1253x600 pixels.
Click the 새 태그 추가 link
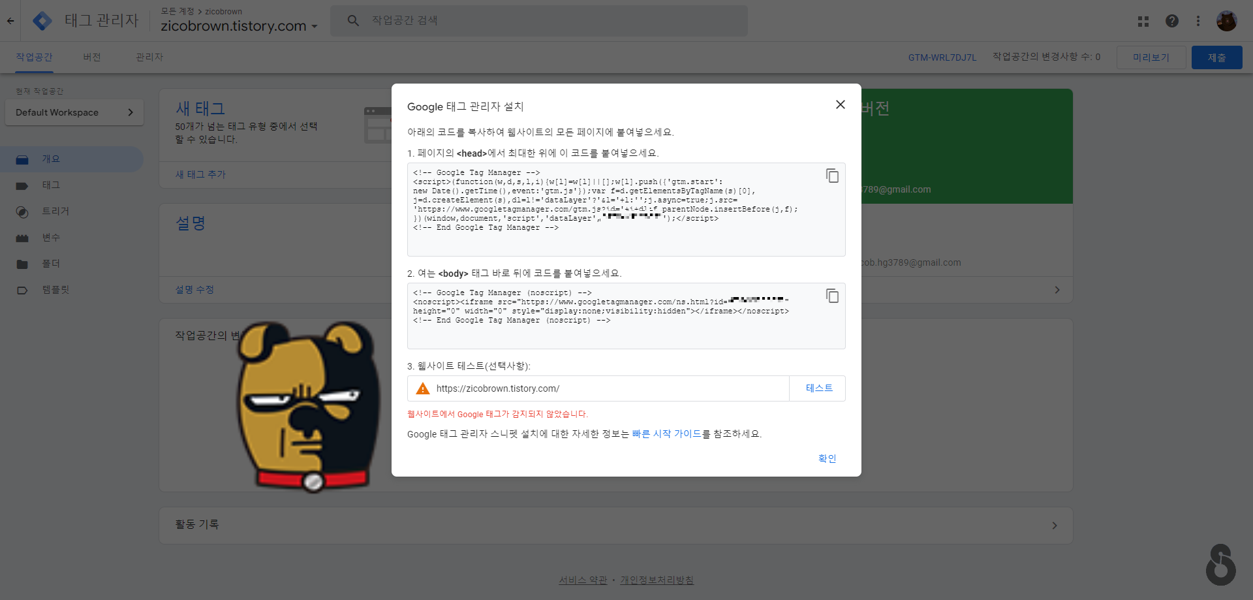point(200,174)
